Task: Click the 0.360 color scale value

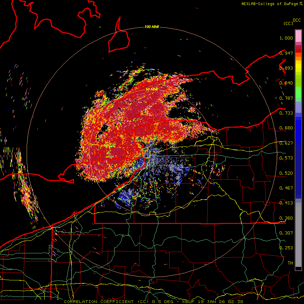Action: click(286, 218)
